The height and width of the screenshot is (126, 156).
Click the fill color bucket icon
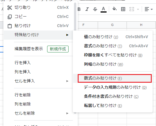[x=115, y=9]
